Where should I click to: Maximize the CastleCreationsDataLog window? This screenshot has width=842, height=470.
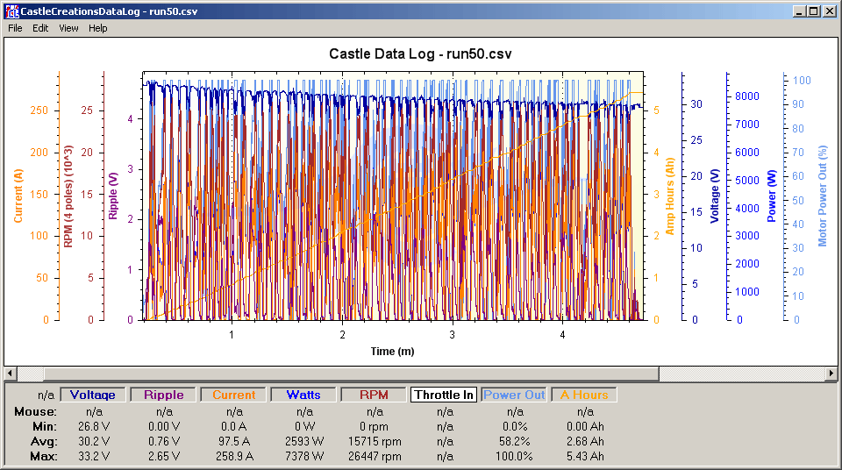[x=814, y=11]
